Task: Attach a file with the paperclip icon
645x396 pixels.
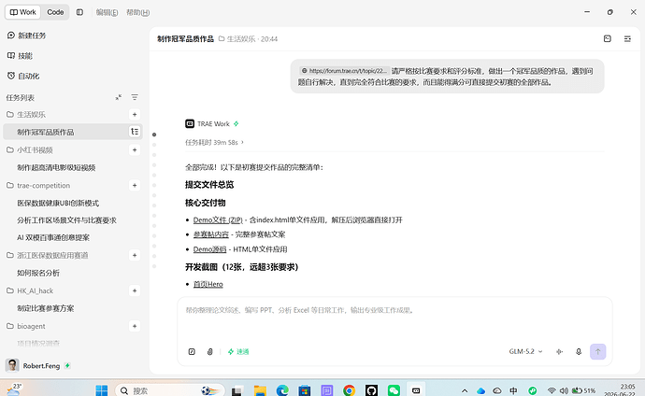Action: coord(209,351)
